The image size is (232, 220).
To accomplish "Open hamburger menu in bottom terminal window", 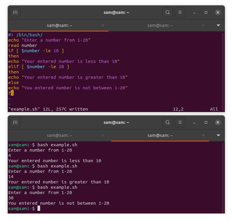I will (x=180, y=122).
